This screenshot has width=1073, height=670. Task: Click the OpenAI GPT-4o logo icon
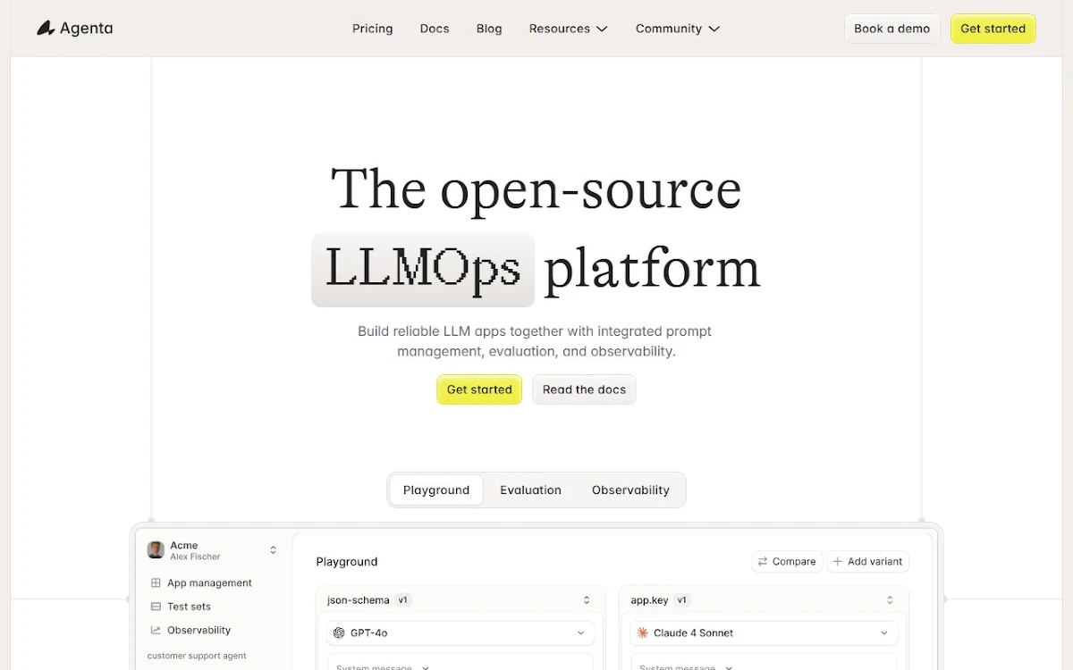tap(339, 633)
